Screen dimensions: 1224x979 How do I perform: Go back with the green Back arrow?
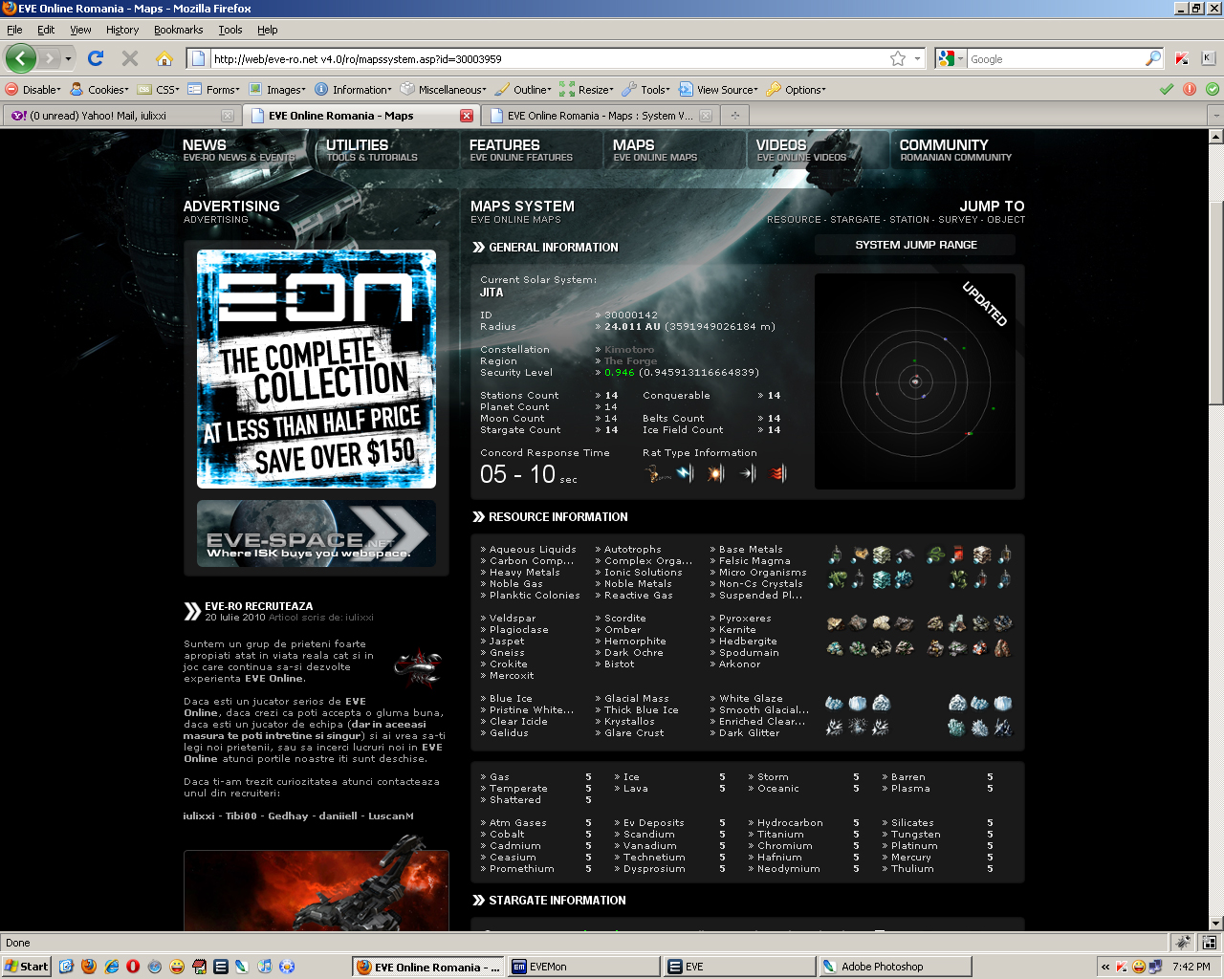20,58
